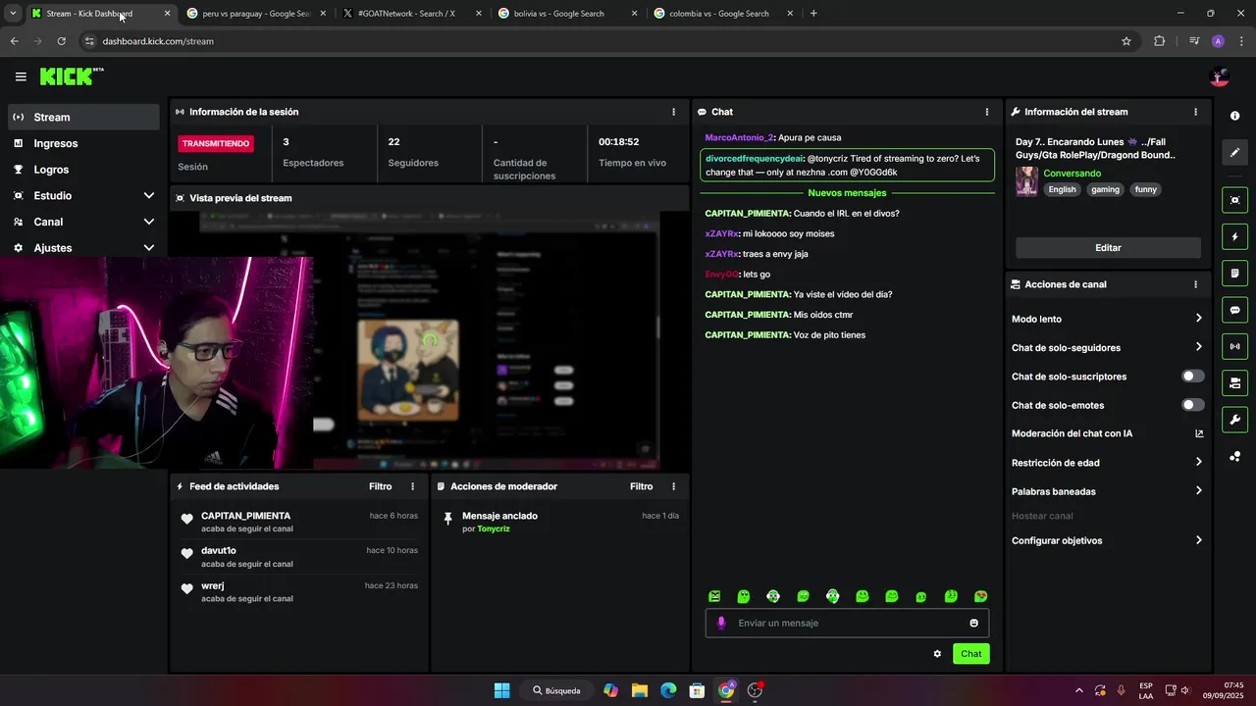Open the Windows Start menu
The image size is (1256, 706).
click(x=501, y=690)
